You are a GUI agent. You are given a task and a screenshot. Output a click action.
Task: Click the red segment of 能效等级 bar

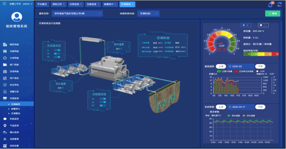276,54
